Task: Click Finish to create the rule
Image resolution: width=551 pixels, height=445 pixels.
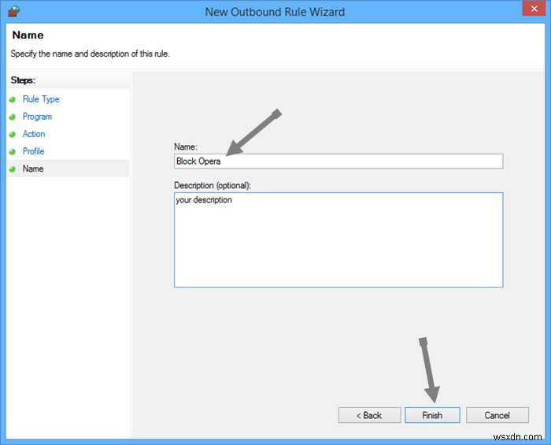Action: click(432, 415)
